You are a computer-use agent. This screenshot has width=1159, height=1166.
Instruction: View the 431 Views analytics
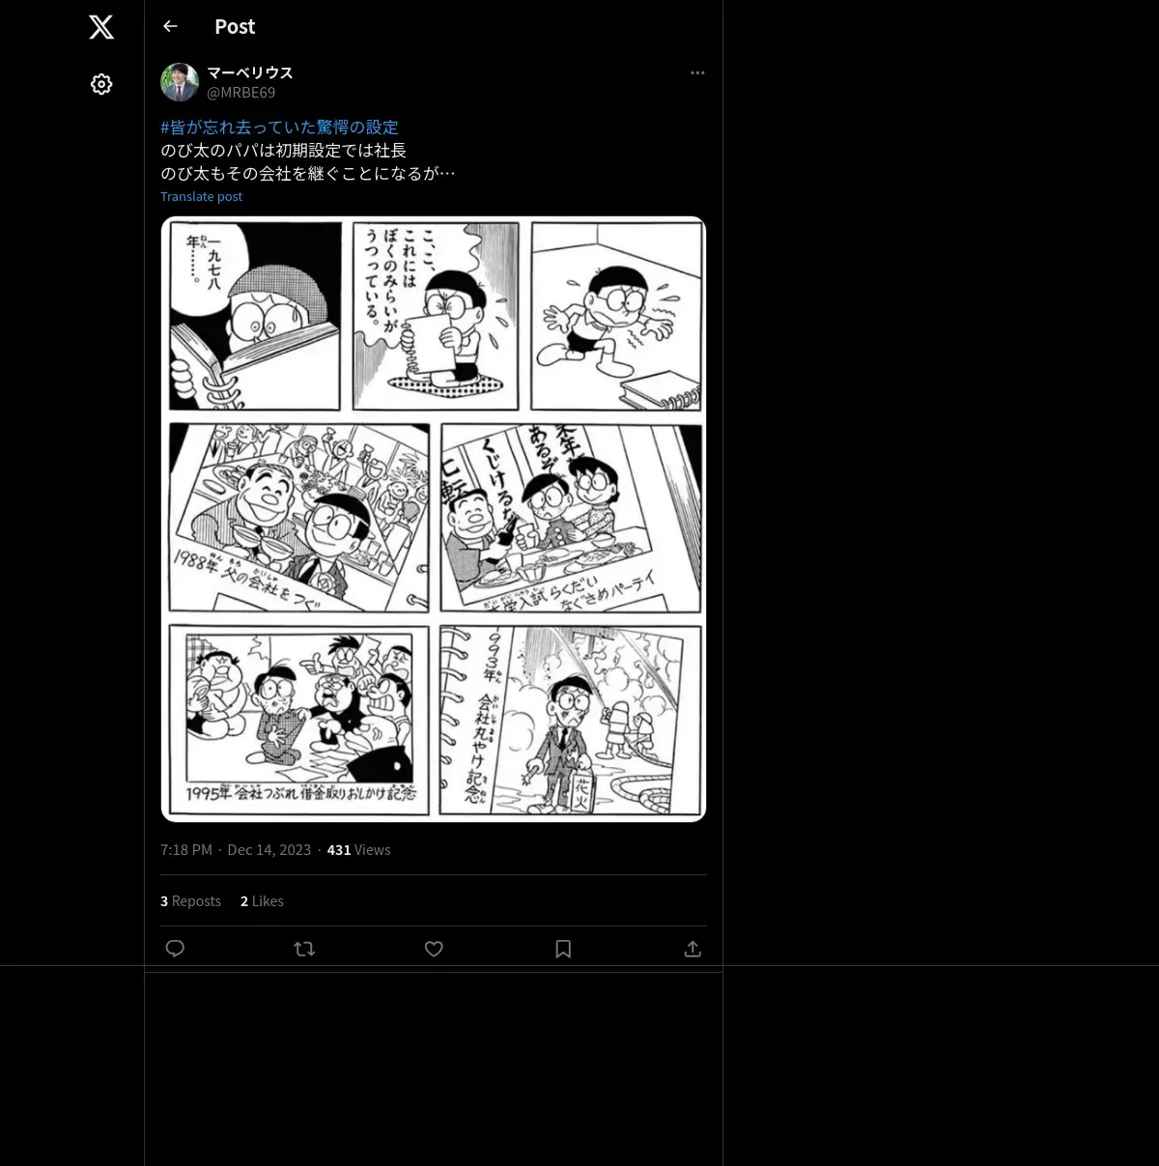[358, 850]
